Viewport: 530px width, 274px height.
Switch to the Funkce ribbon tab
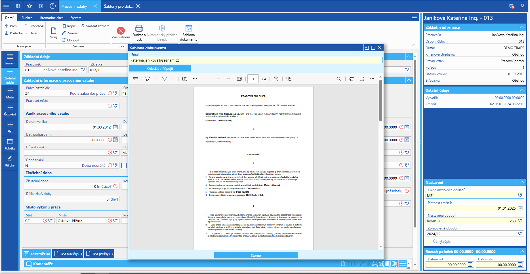(27, 18)
